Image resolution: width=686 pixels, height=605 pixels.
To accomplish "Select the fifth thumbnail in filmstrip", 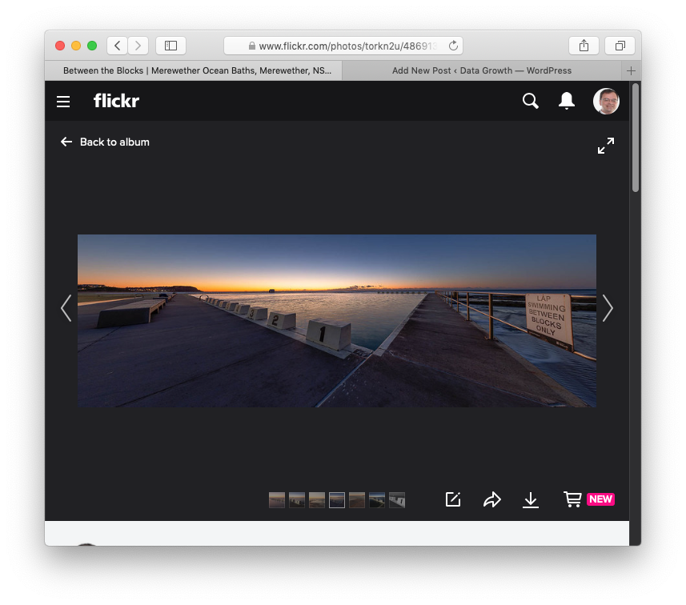I will (x=357, y=500).
